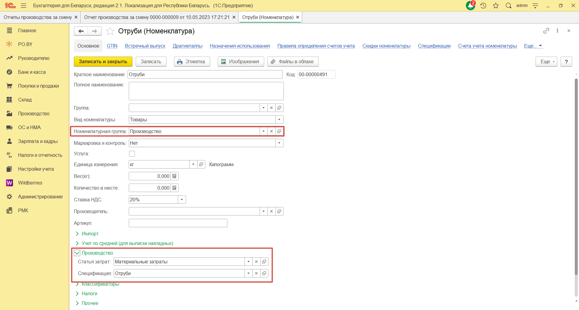Image resolution: width=579 pixels, height=310 pixels.
Task: Open the calculator for Вес(кг) field
Action: [x=174, y=176]
